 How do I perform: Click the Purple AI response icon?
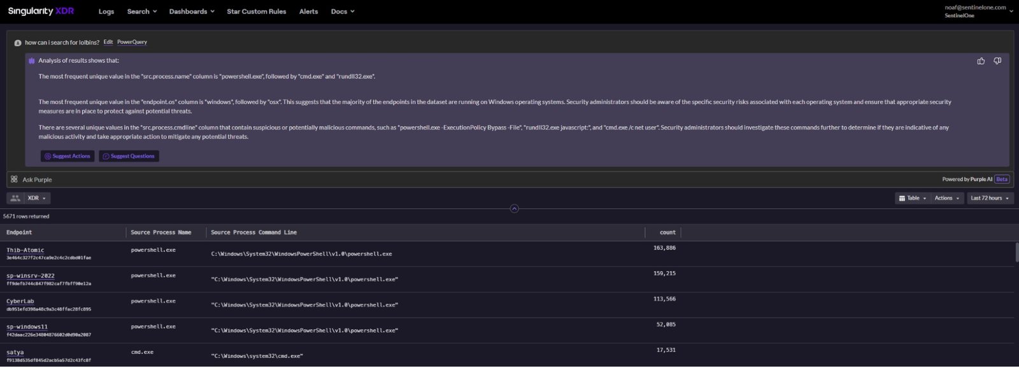pyautogui.click(x=32, y=61)
